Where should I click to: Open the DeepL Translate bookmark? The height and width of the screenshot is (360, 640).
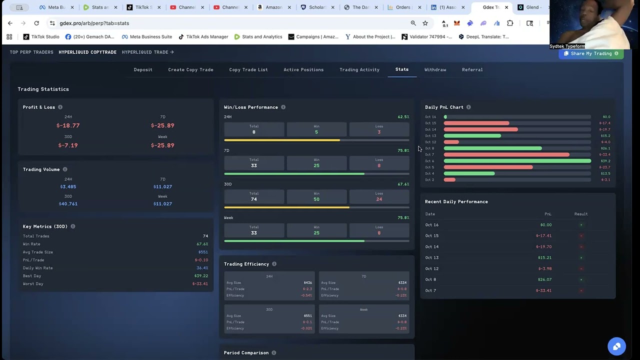pyautogui.click(x=483, y=36)
